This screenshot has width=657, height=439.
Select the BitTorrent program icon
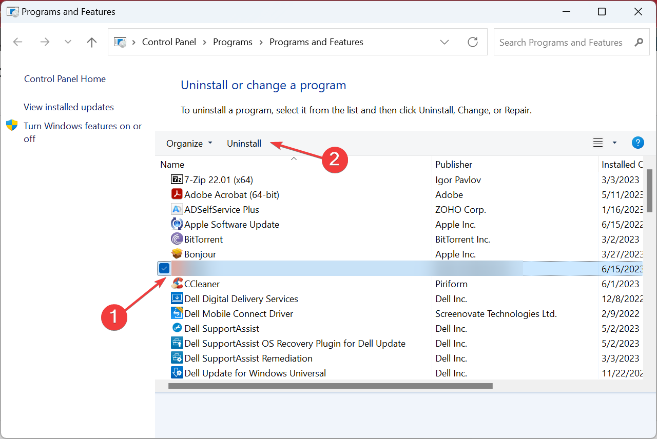(x=177, y=239)
